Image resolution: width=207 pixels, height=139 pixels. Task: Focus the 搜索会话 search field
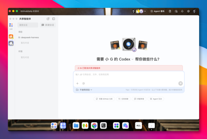(28, 25)
